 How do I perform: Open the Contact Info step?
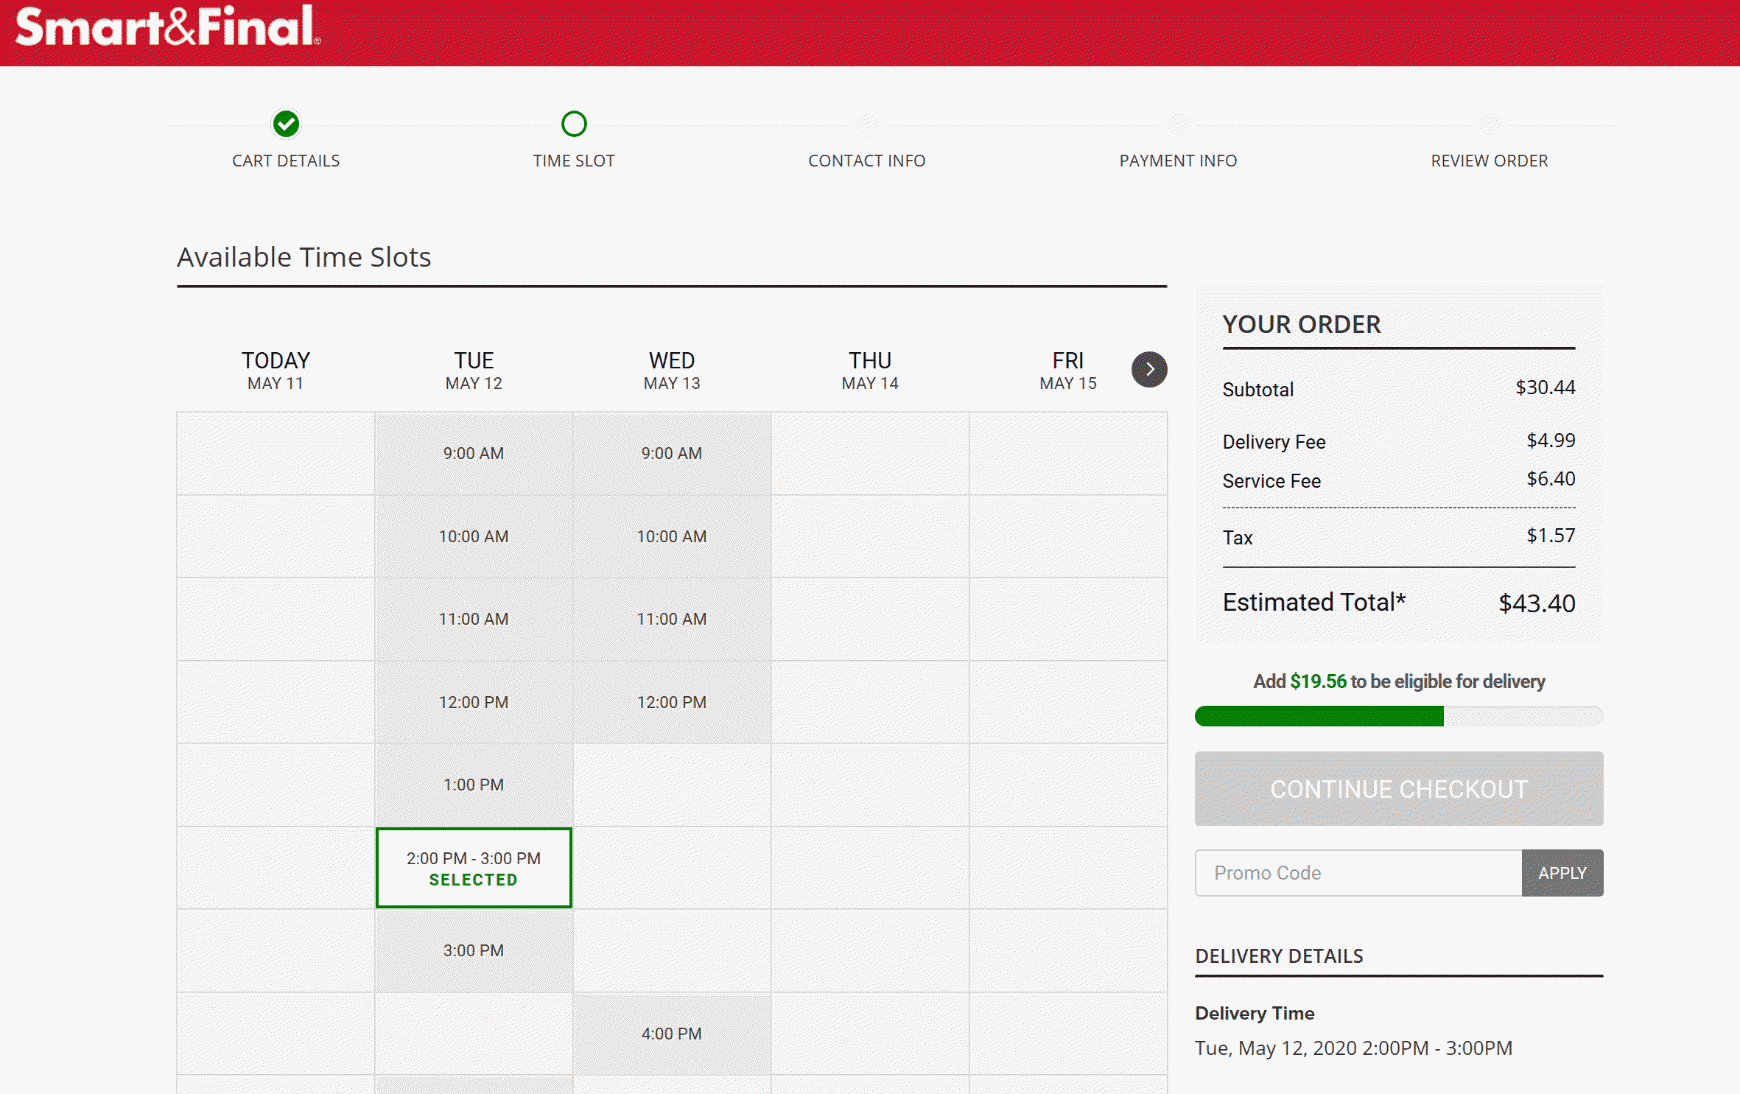click(866, 161)
